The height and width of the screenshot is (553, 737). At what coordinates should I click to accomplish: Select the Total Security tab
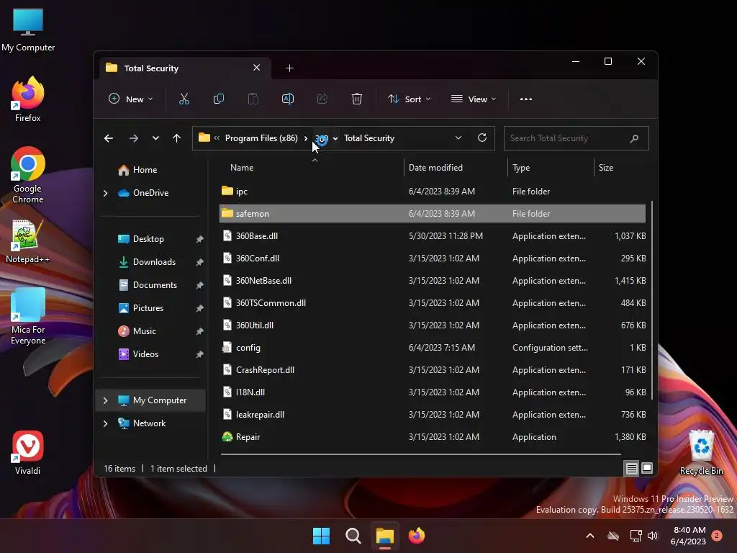click(x=184, y=68)
